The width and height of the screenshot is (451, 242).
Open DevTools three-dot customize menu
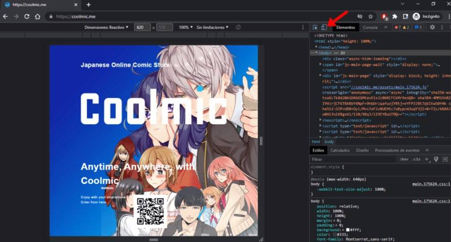[x=442, y=27]
